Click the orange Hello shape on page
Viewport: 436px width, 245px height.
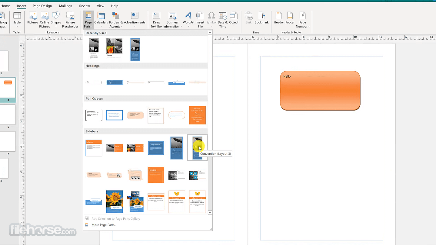pos(320,91)
